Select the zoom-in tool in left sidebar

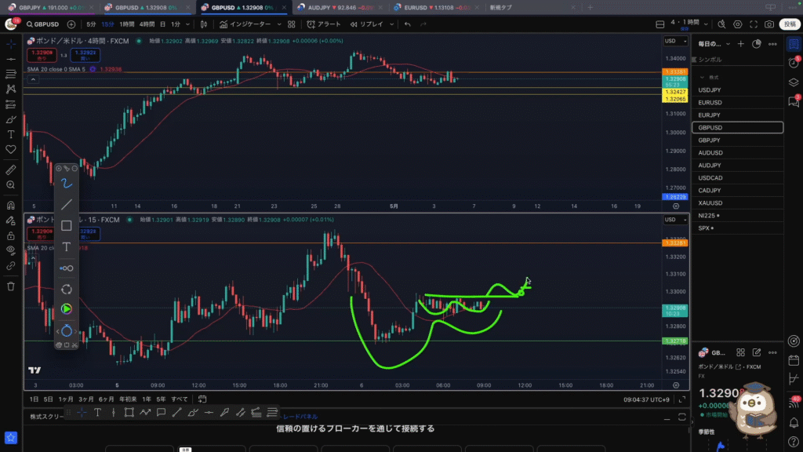(x=11, y=184)
